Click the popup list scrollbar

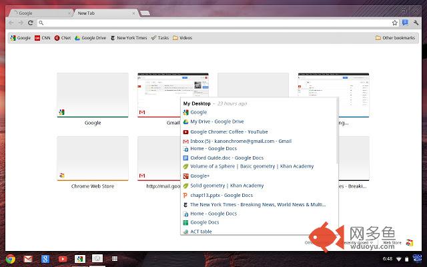pyautogui.click(x=337, y=131)
